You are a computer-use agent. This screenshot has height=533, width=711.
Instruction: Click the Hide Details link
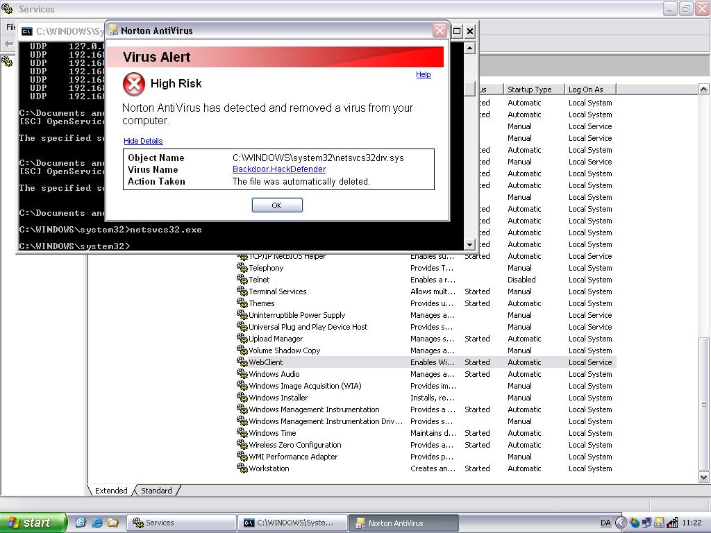click(143, 141)
